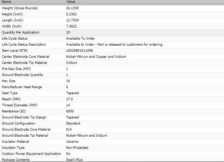Click the Available To Order status value

(x=80, y=39)
